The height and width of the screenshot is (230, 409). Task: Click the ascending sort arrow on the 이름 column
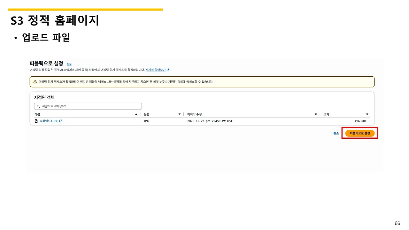pos(136,114)
